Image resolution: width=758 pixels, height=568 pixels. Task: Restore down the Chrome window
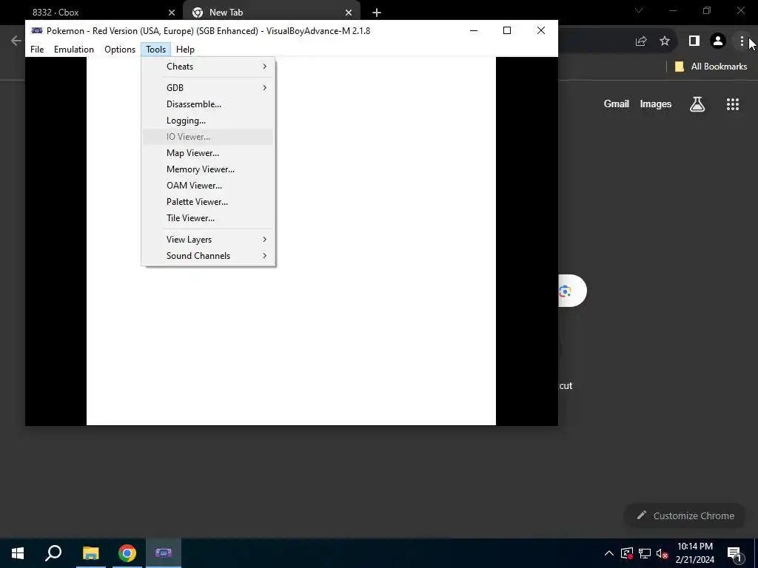point(707,10)
